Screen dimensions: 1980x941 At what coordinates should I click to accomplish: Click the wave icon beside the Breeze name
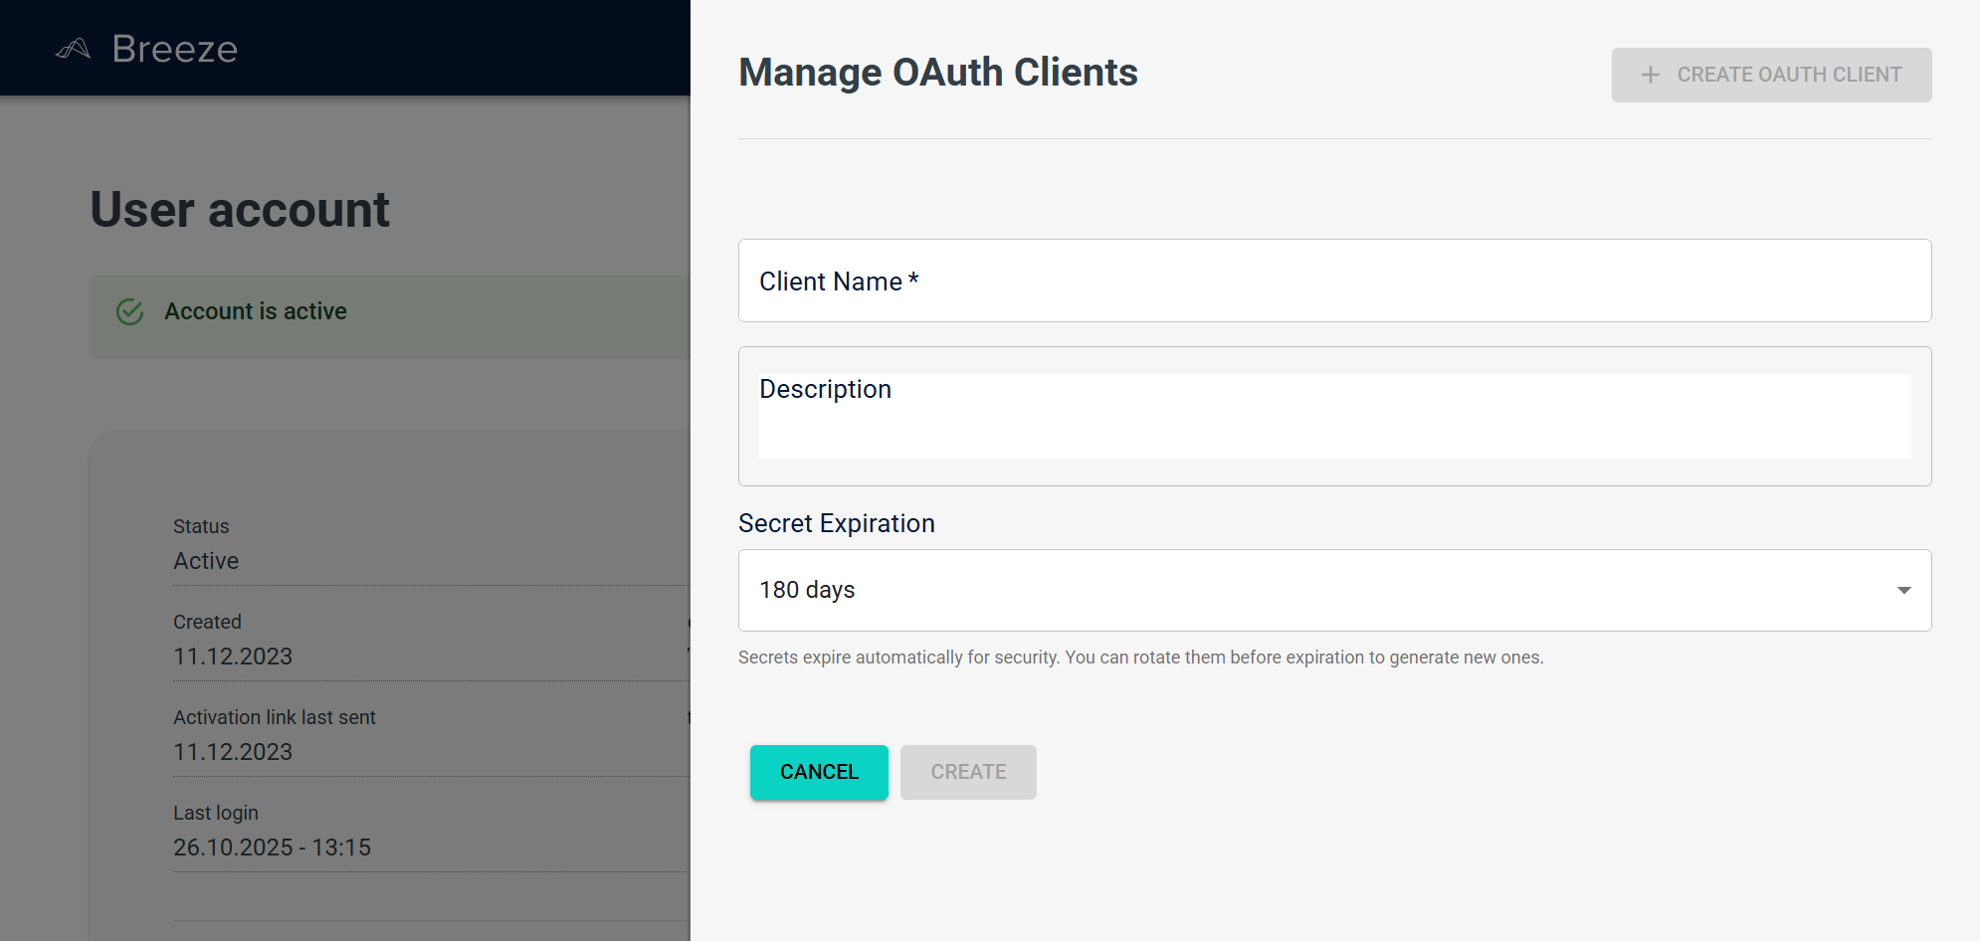point(74,48)
